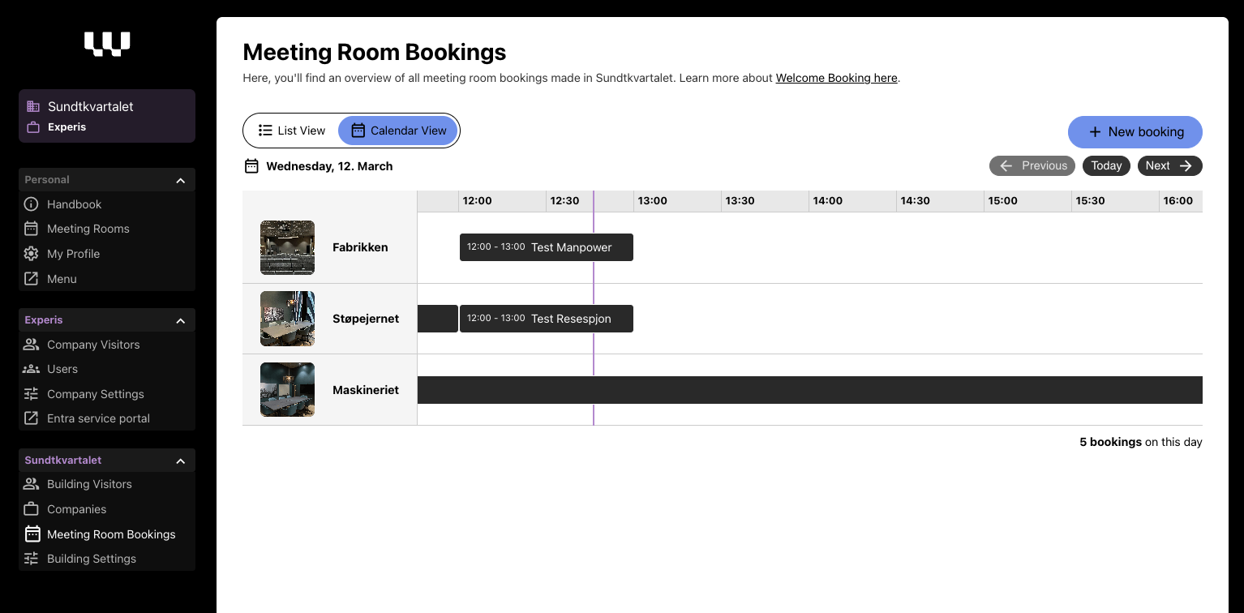1244x613 pixels.
Task: Click the Handbook info icon
Action: click(x=32, y=204)
